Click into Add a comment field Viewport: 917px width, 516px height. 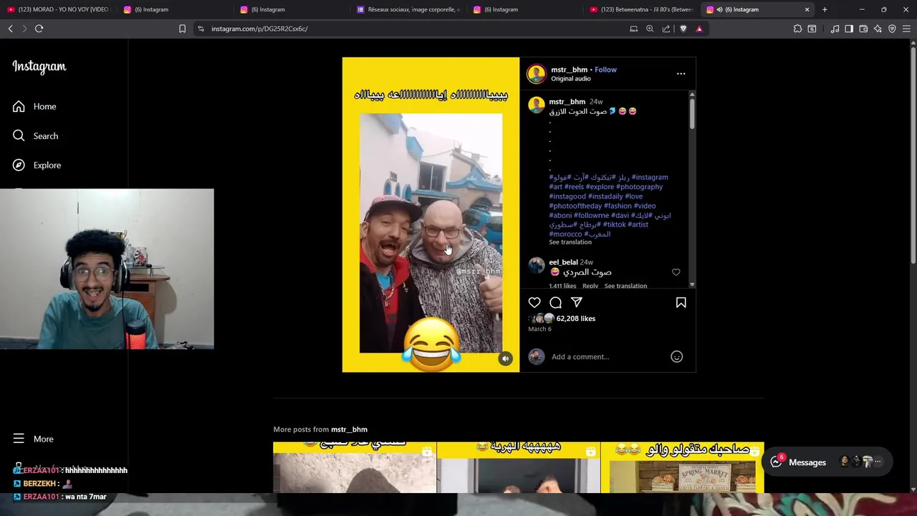pos(608,356)
